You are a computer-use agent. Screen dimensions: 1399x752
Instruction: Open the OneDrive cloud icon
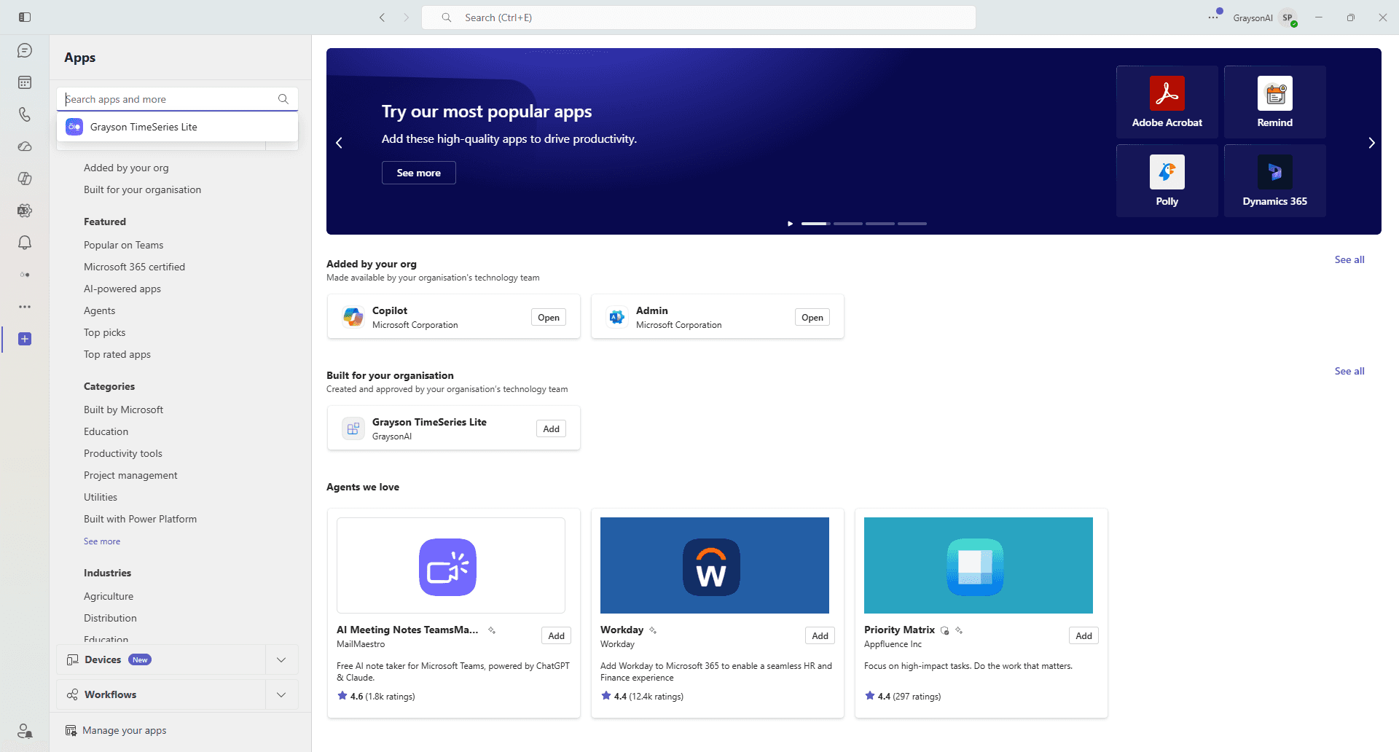(x=25, y=146)
